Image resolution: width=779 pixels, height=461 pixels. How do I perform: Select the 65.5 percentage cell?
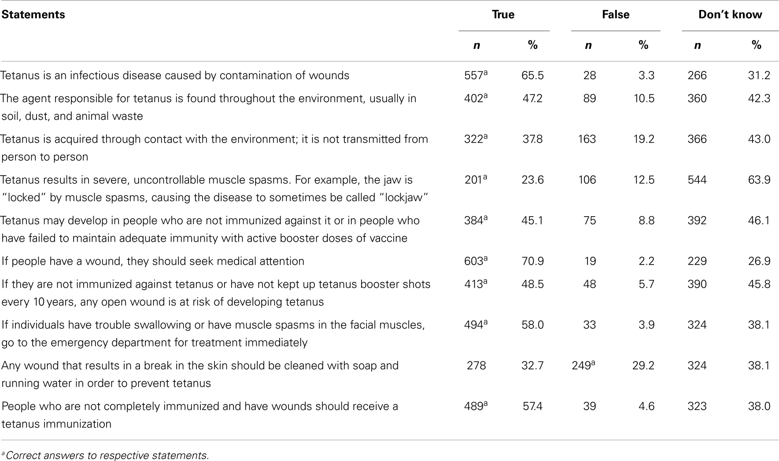(532, 75)
